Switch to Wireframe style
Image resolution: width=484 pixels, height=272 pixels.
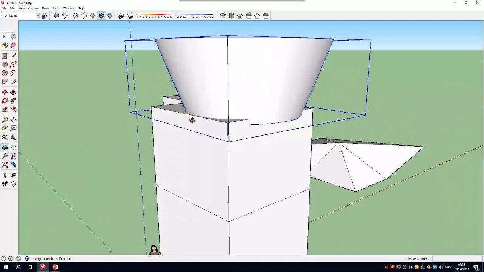pos(76,16)
